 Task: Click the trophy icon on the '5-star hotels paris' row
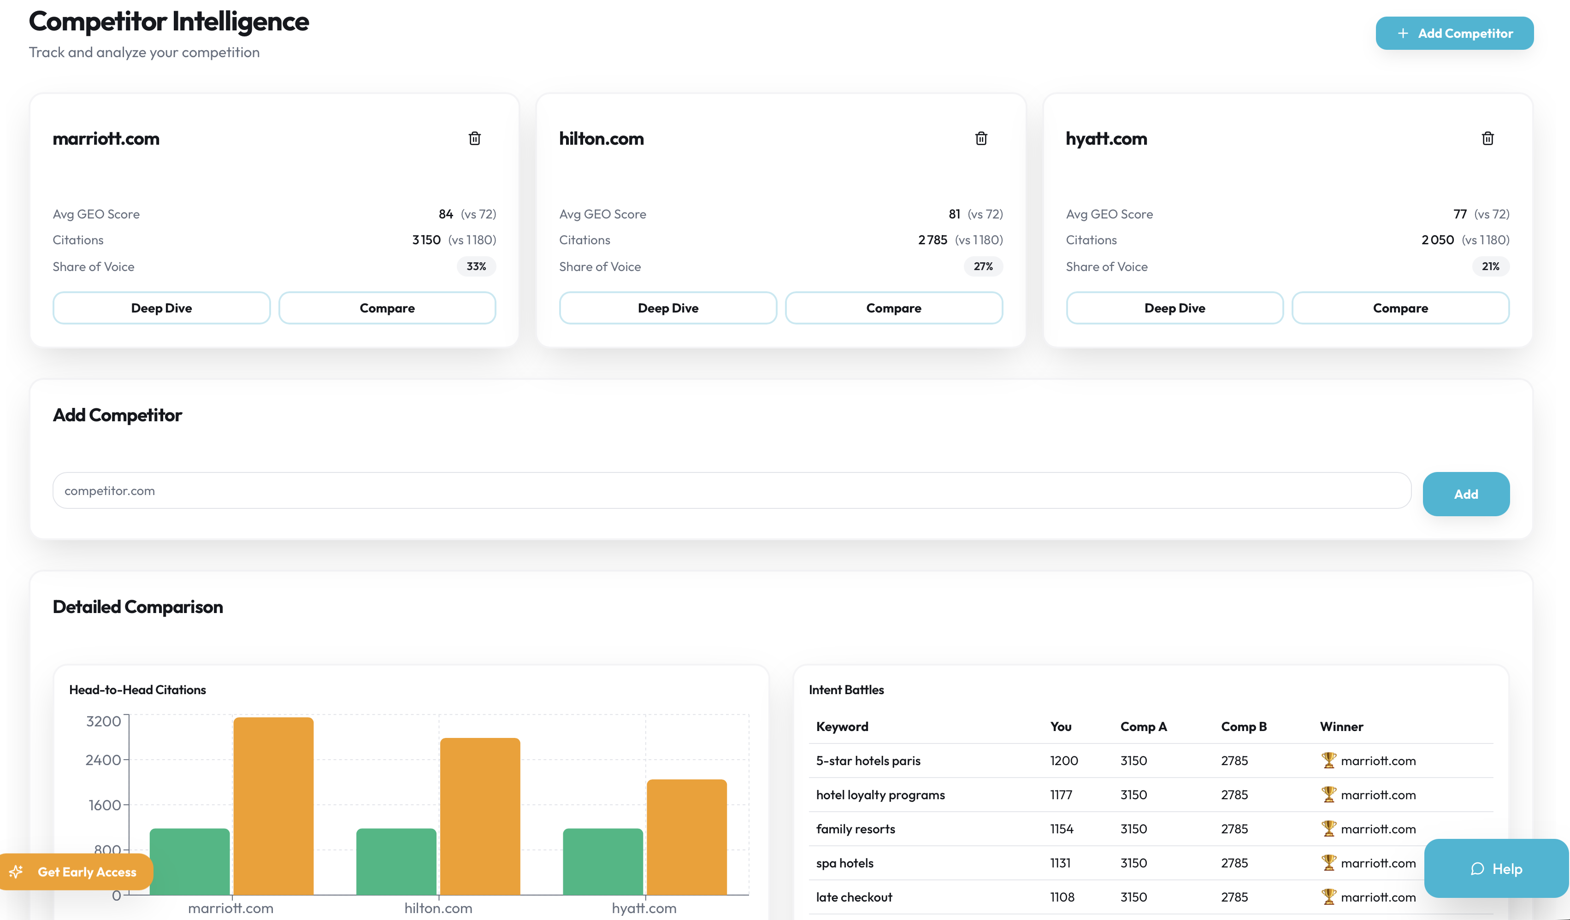1328,760
